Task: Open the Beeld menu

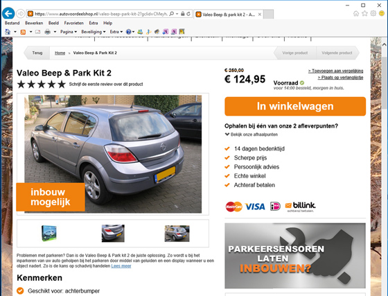Action: coord(53,23)
